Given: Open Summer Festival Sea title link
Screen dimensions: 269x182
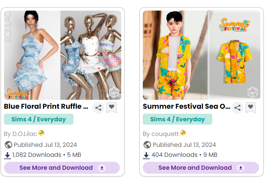Looking at the screenshot, I should [x=186, y=106].
